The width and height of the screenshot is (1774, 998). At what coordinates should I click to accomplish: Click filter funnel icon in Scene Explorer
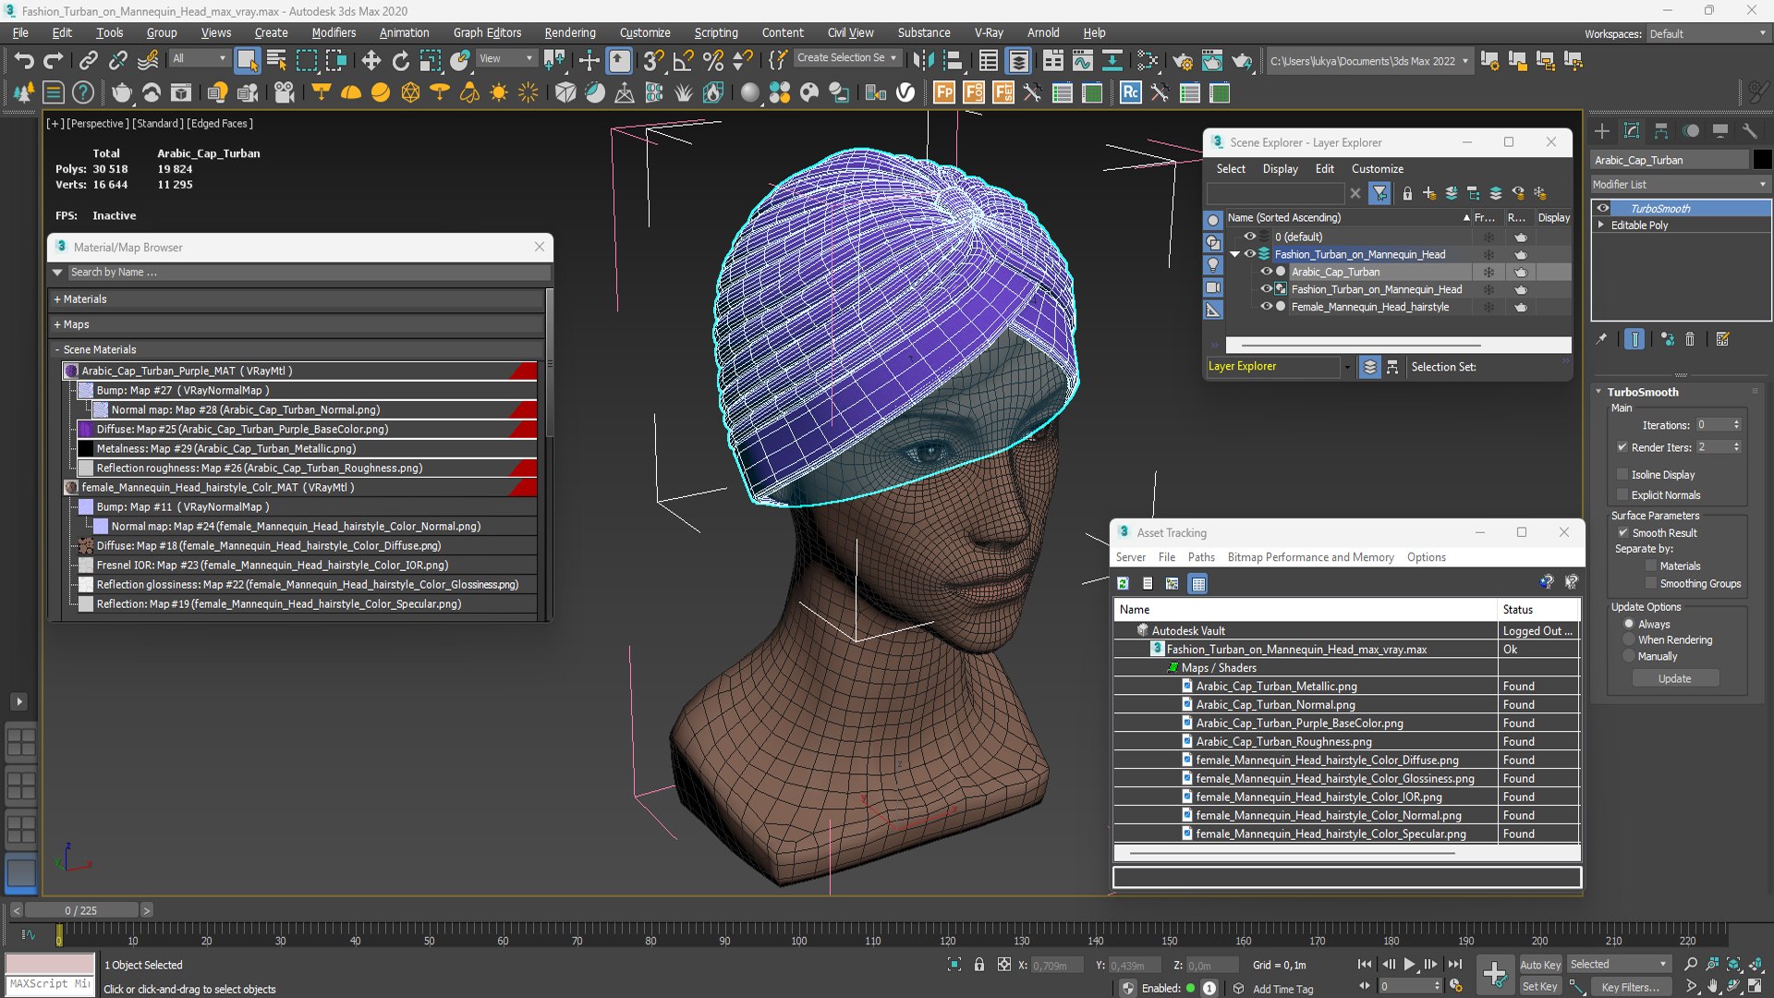(x=1379, y=193)
